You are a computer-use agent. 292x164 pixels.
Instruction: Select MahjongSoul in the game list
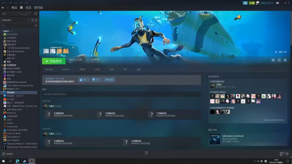17,82
